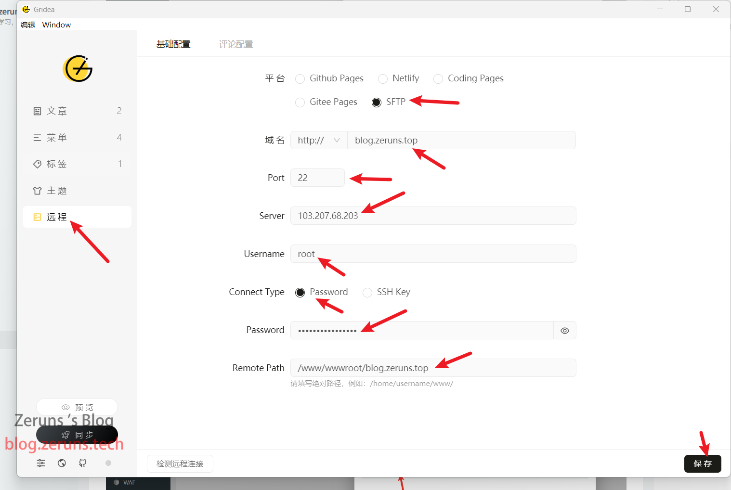Select the SFTP platform option
This screenshot has height=490, width=731.
[389, 102]
